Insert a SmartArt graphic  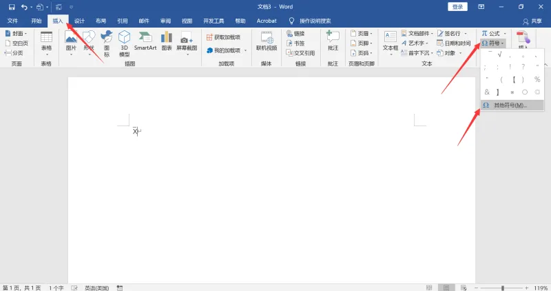point(145,41)
